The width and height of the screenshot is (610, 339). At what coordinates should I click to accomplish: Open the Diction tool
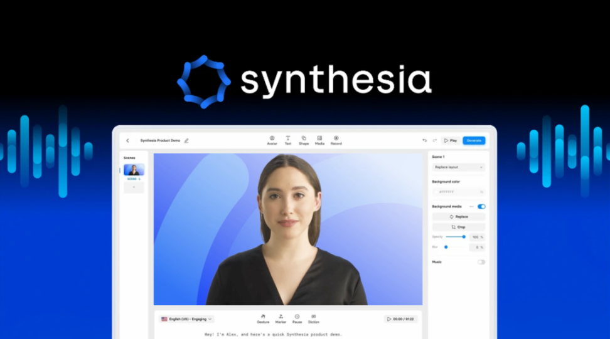313,318
